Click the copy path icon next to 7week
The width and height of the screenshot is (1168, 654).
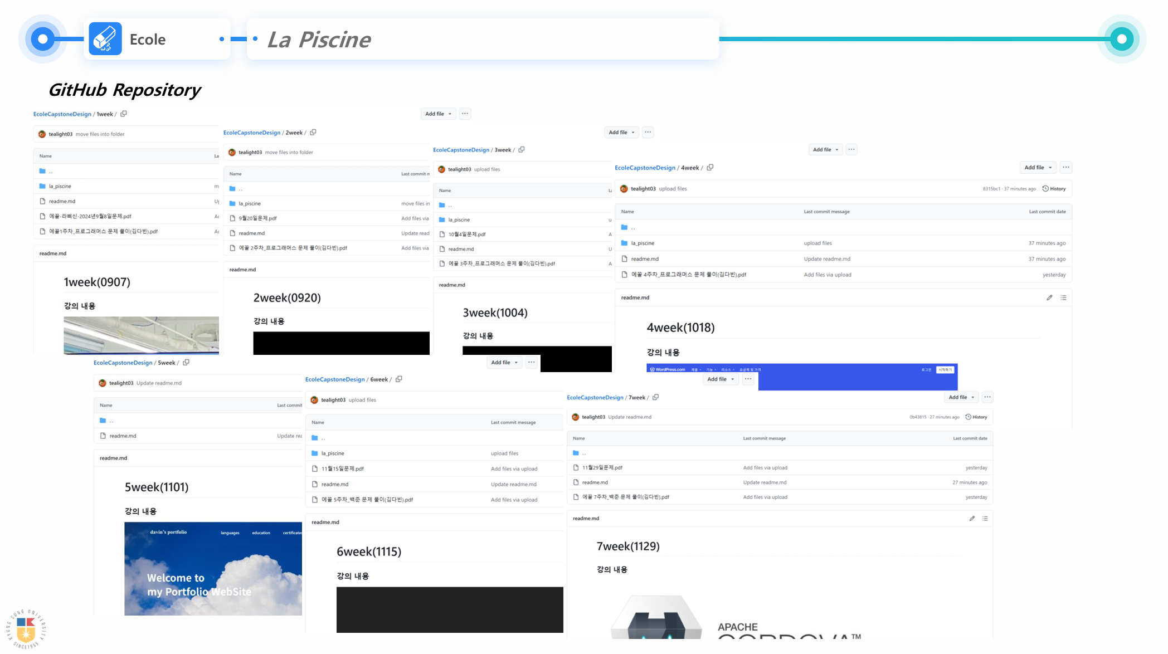coord(656,397)
